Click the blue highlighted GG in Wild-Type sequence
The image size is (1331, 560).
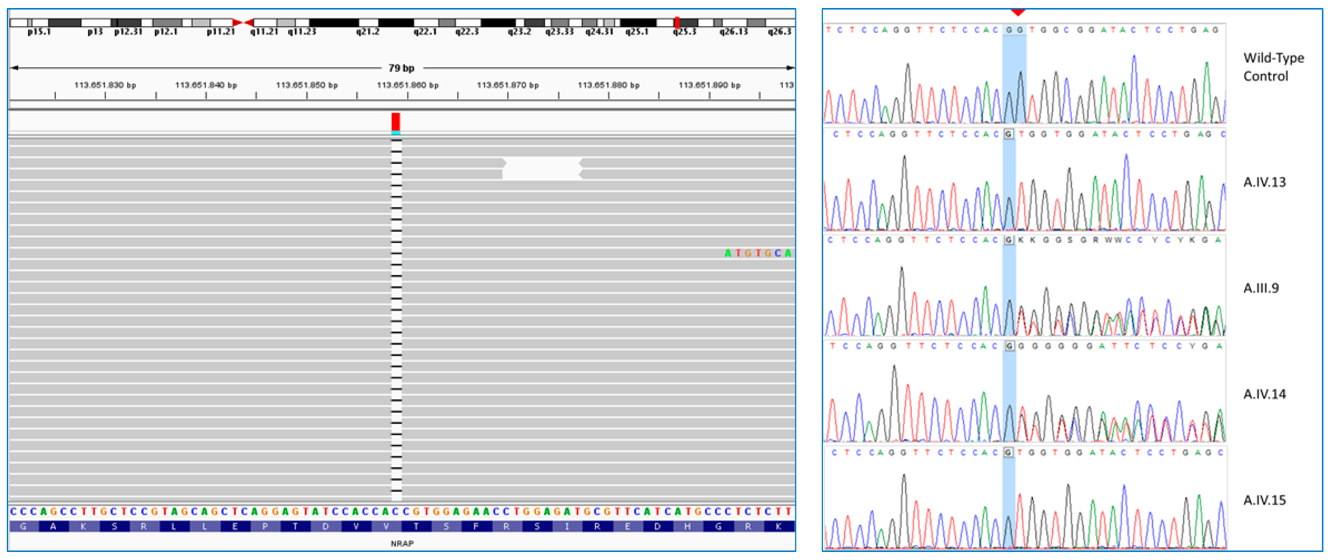click(x=1014, y=30)
